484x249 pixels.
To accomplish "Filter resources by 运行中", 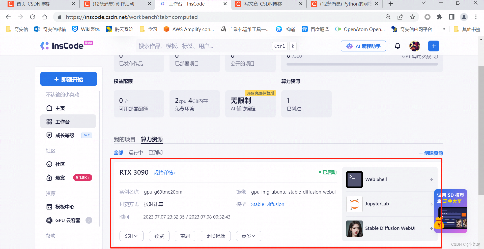I will tap(136, 152).
